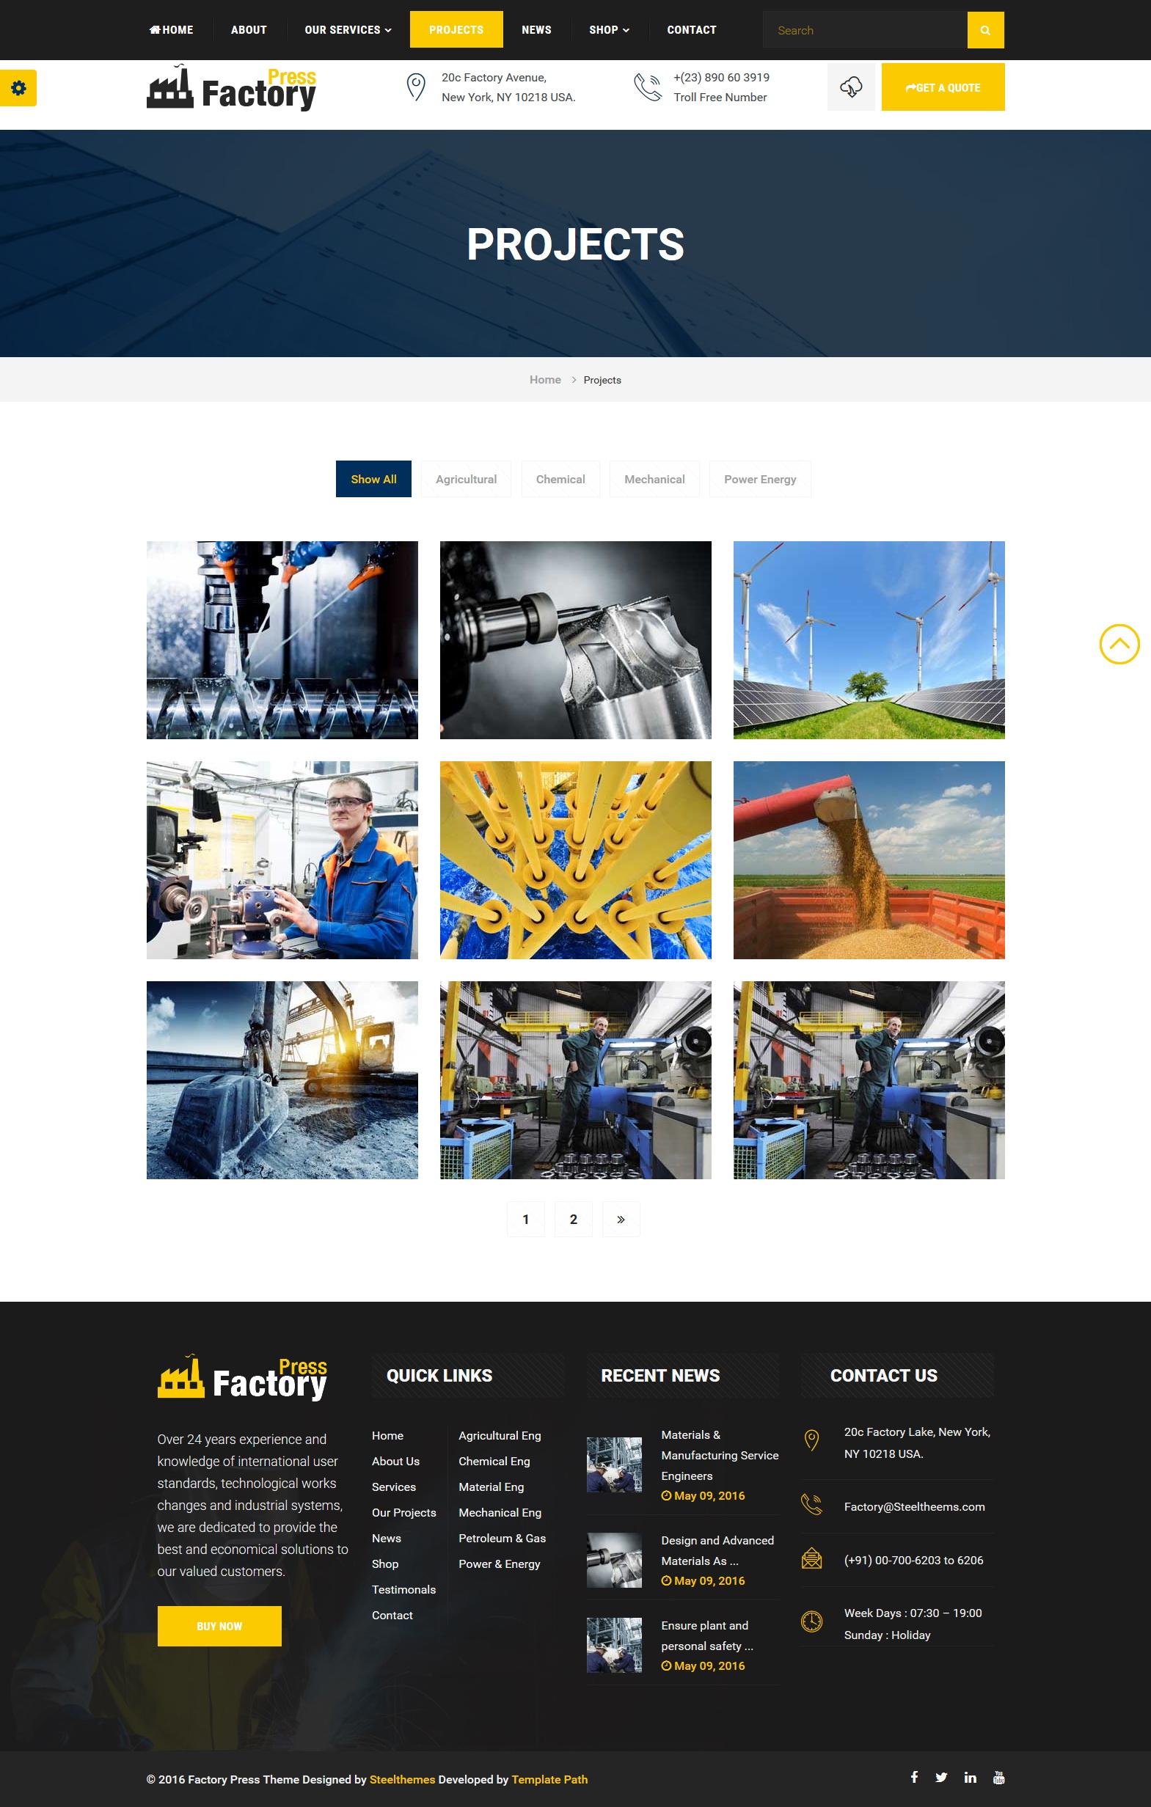Open the Home menu item

coord(171,30)
